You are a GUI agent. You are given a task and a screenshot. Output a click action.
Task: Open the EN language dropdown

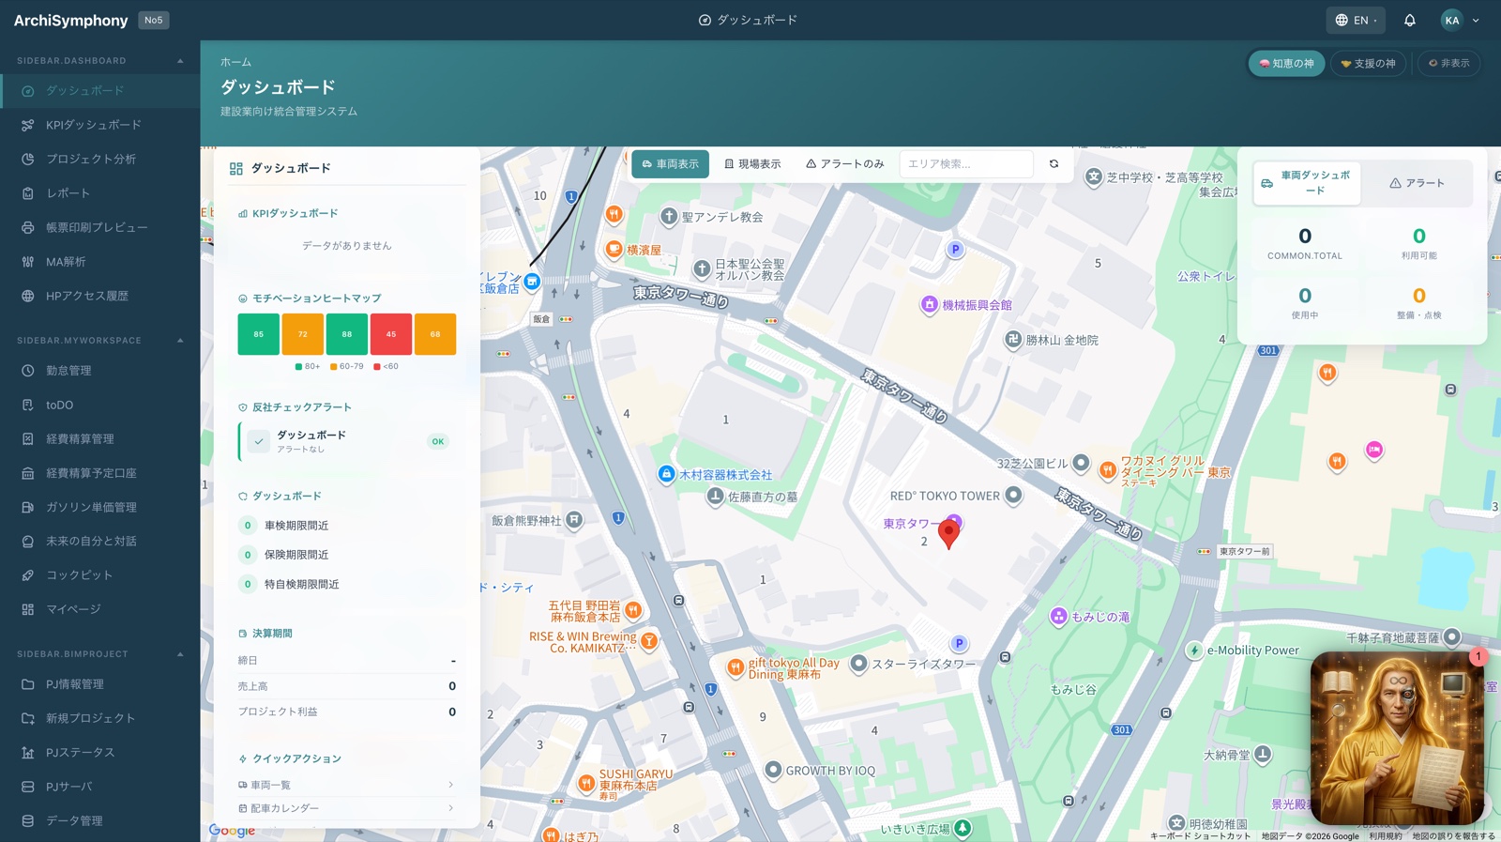(x=1356, y=20)
